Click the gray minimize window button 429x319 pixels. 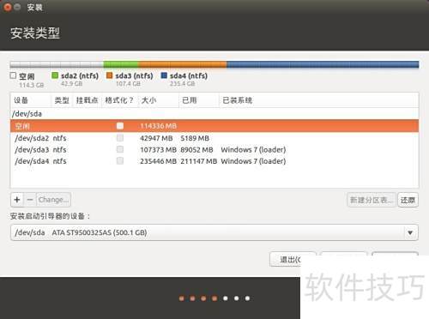17,7
